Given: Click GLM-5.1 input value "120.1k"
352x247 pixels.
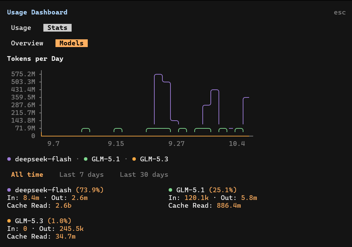Looking at the screenshot, I should (x=196, y=198).
